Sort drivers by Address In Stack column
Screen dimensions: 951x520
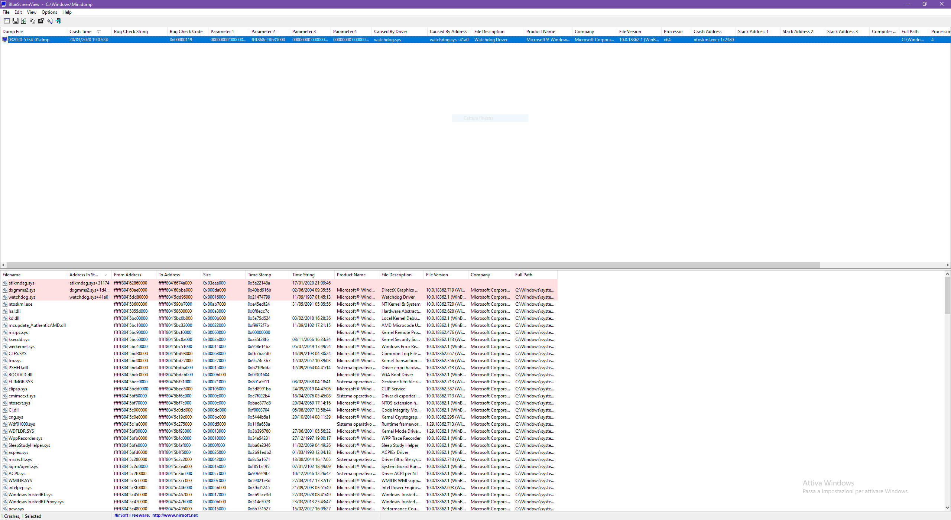(84, 275)
